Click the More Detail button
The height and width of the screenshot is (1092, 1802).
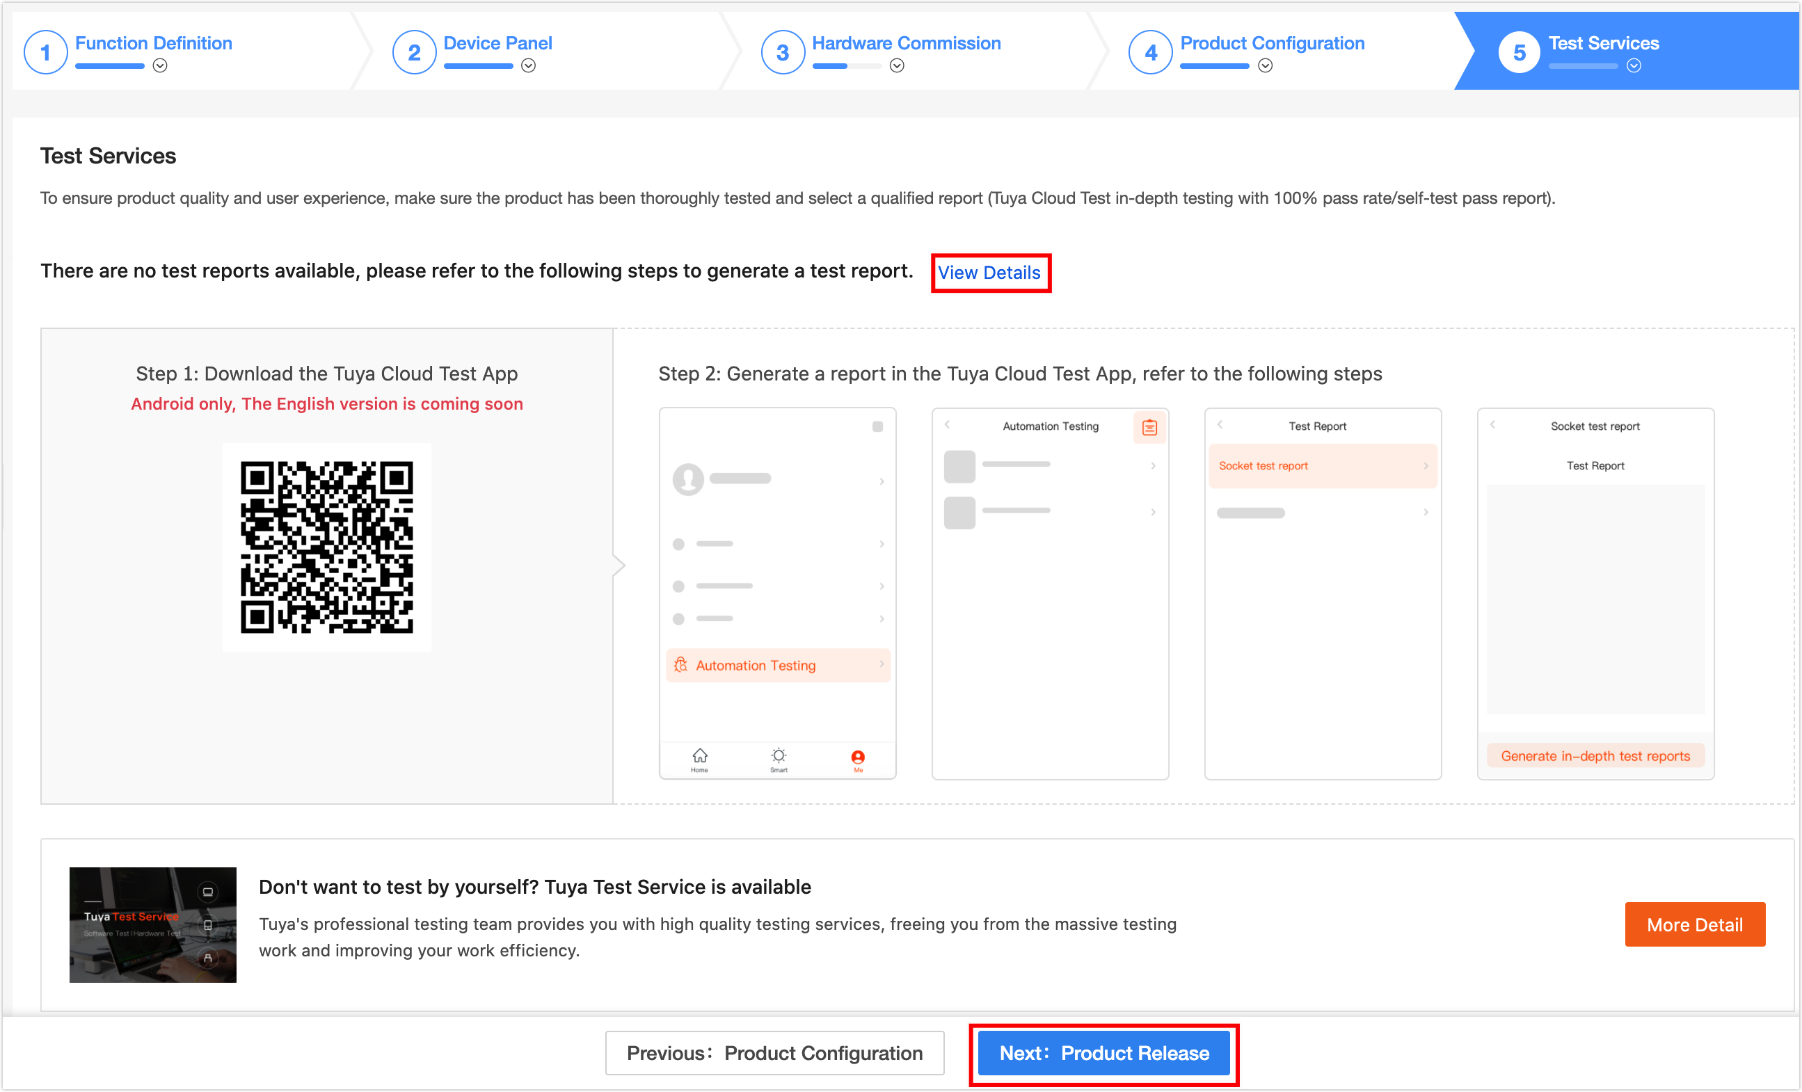click(x=1694, y=924)
